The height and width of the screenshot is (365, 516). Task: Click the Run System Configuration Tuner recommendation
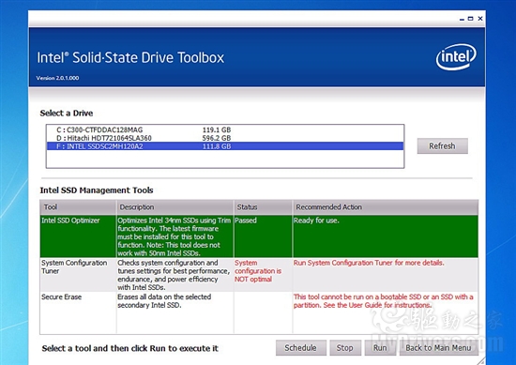[x=369, y=263]
